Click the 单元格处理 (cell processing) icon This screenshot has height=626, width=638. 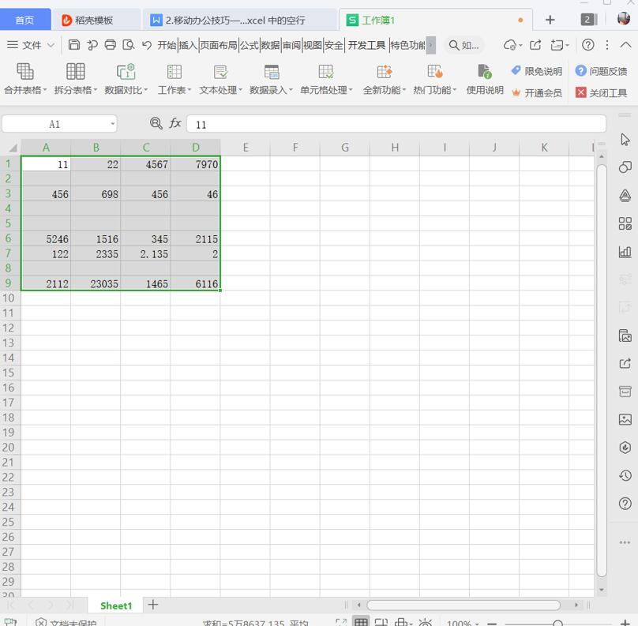(326, 72)
